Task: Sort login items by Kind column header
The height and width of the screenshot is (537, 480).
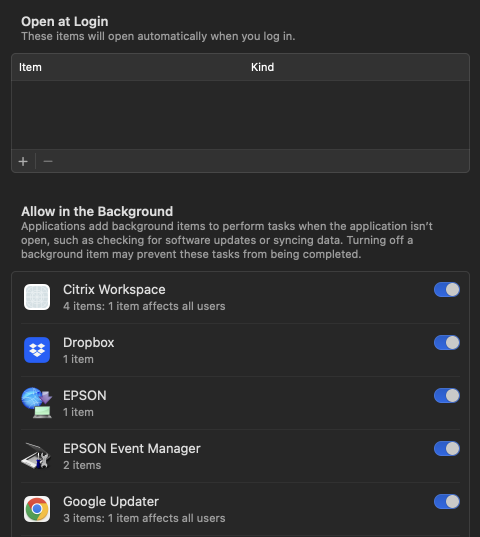Action: pos(262,67)
